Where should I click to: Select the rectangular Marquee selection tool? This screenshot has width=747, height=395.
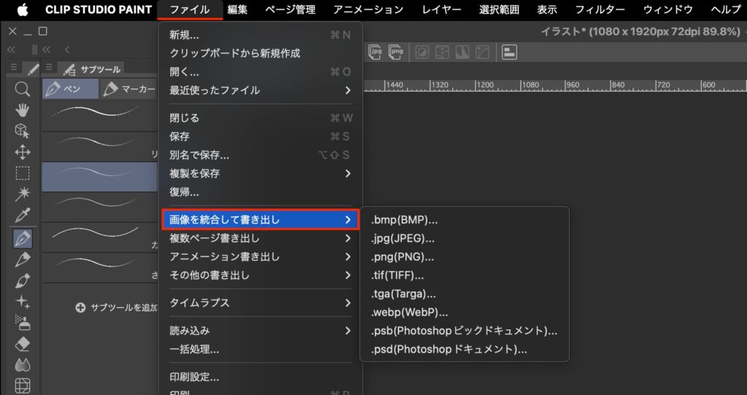(x=23, y=173)
